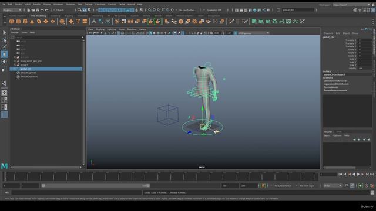Create a polygon cube from the shelf
The height and width of the screenshot is (211, 376).
tap(18, 22)
